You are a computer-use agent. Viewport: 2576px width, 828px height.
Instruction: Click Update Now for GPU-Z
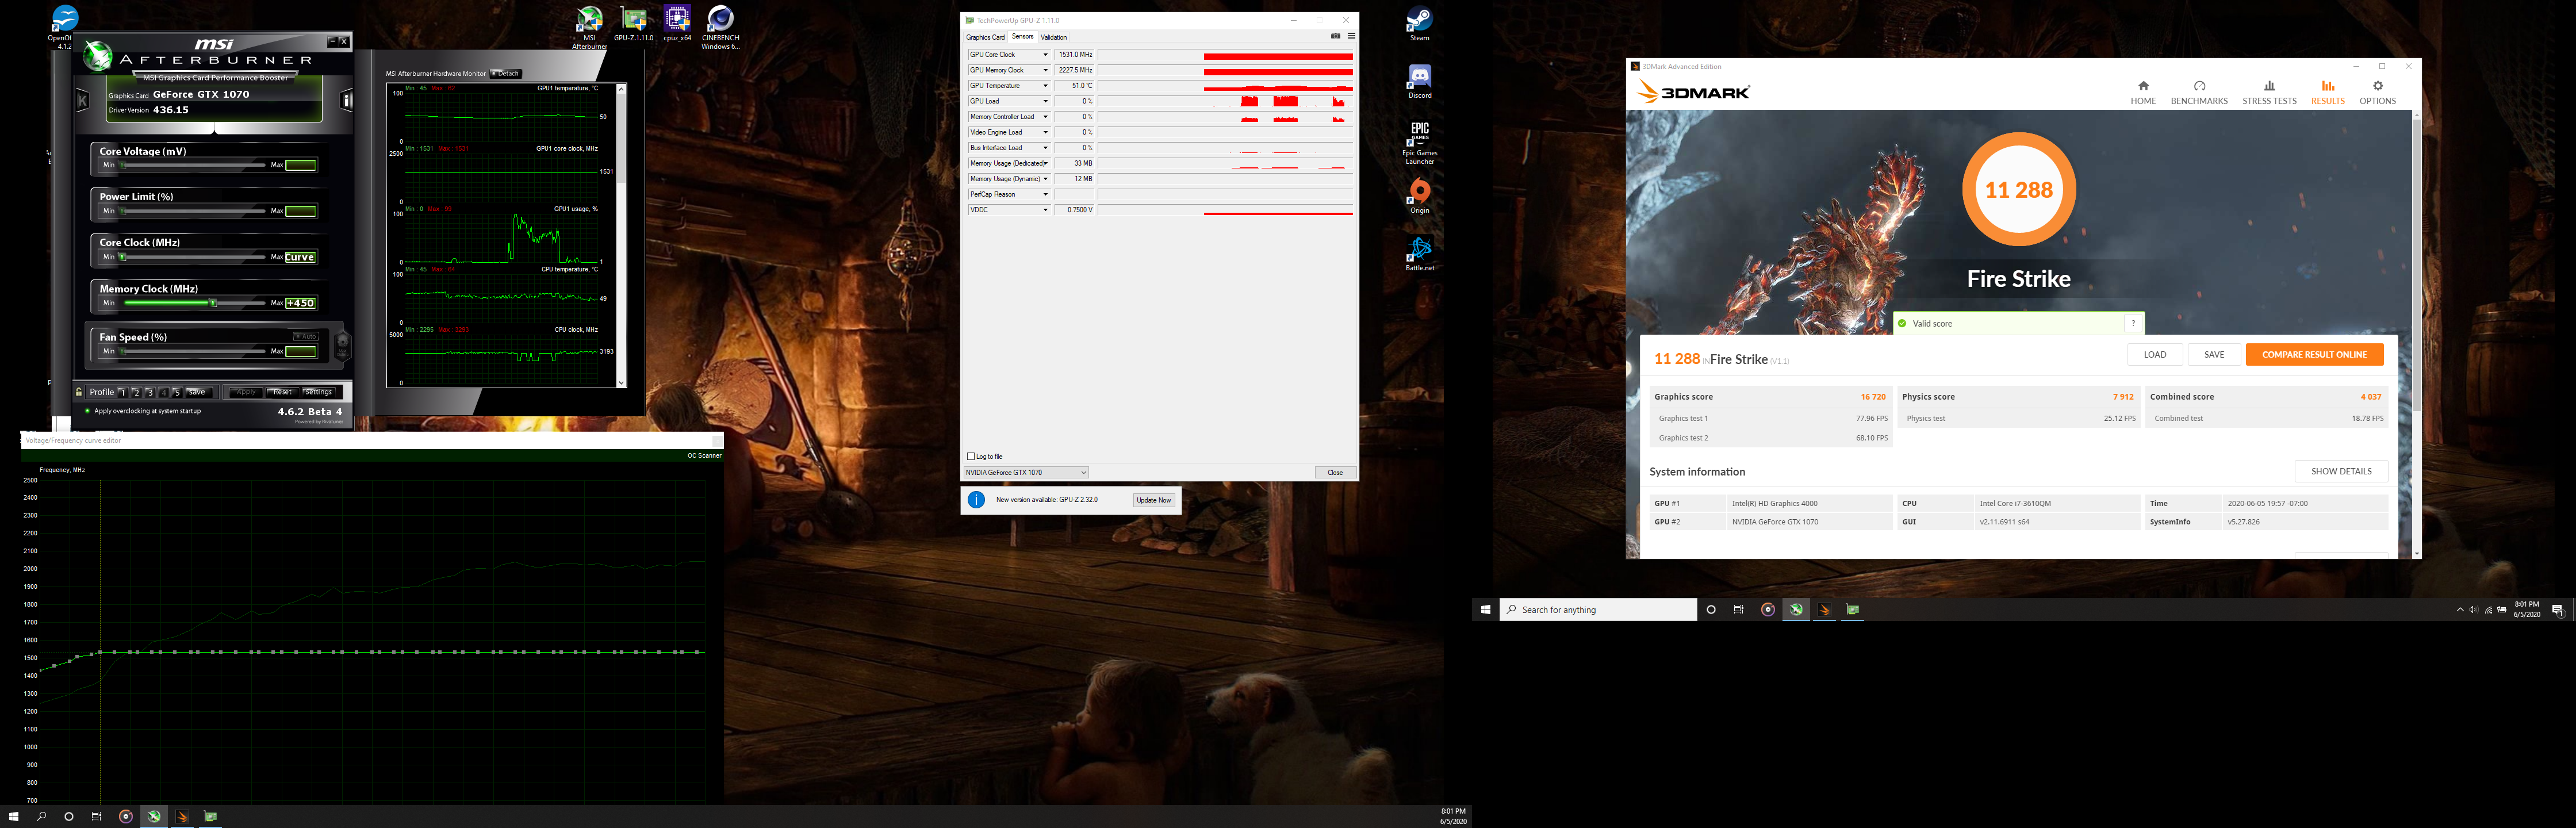point(1153,500)
